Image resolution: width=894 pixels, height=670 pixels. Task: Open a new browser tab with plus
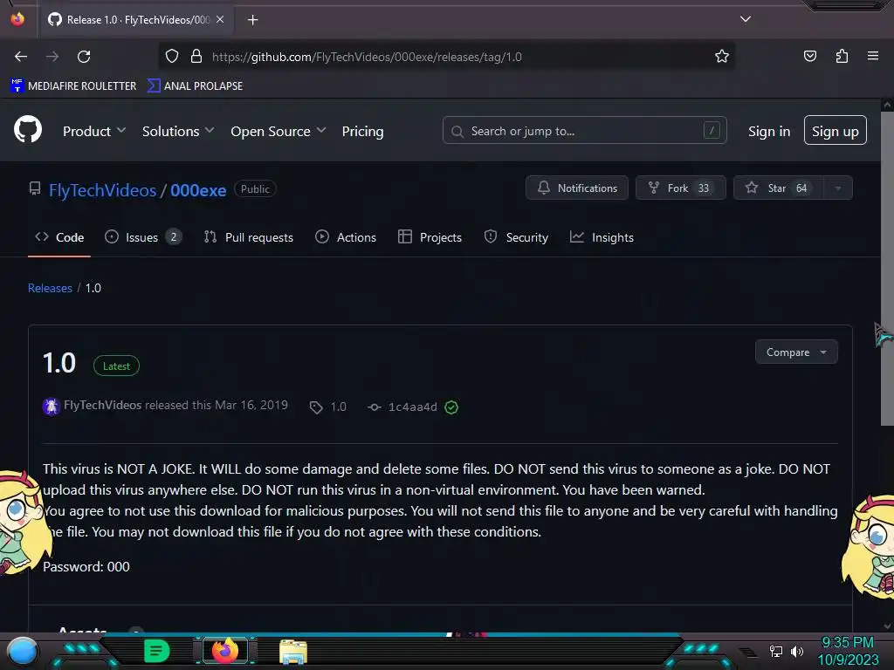point(252,20)
